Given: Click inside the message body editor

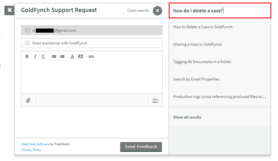Looking at the screenshot, I should [92, 77].
